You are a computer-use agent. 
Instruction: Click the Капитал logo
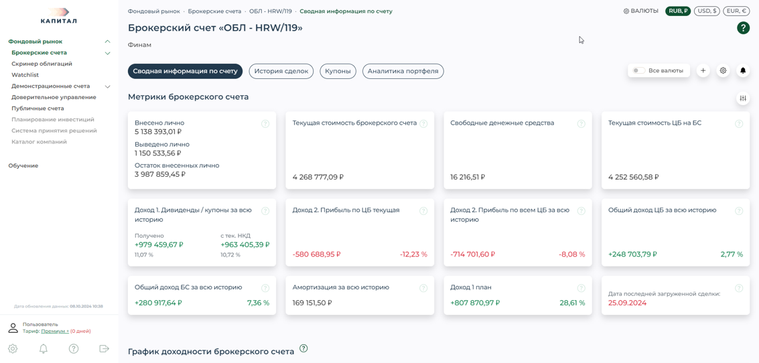point(58,15)
